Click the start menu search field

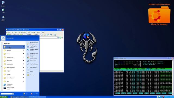(x=7, y=94)
